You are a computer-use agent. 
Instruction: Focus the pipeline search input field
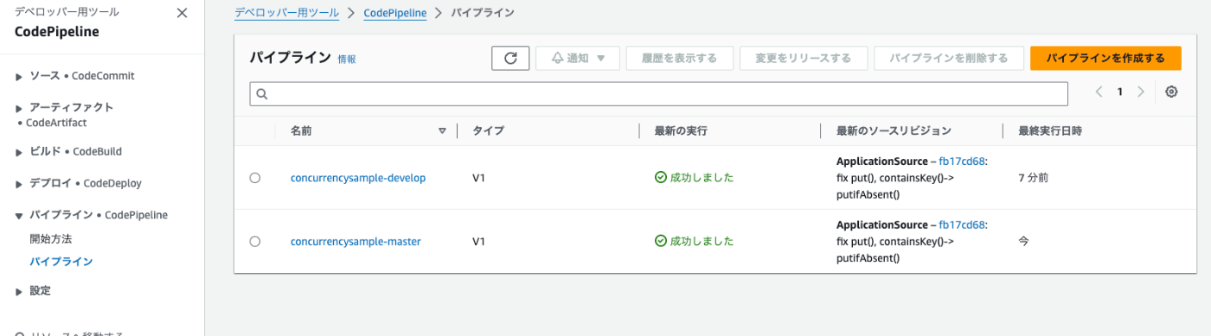click(659, 94)
